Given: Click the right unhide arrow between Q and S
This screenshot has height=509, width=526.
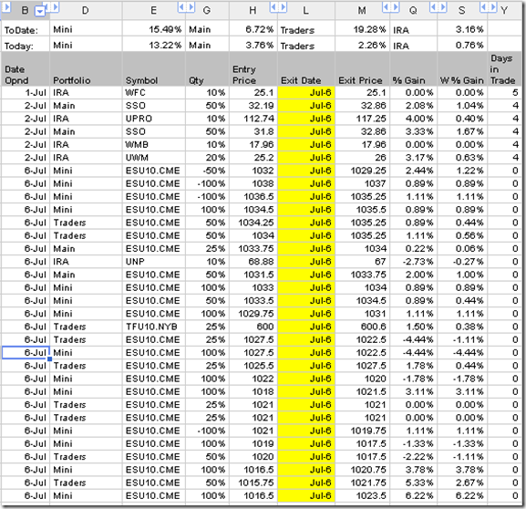Looking at the screenshot, I should click(442, 7).
